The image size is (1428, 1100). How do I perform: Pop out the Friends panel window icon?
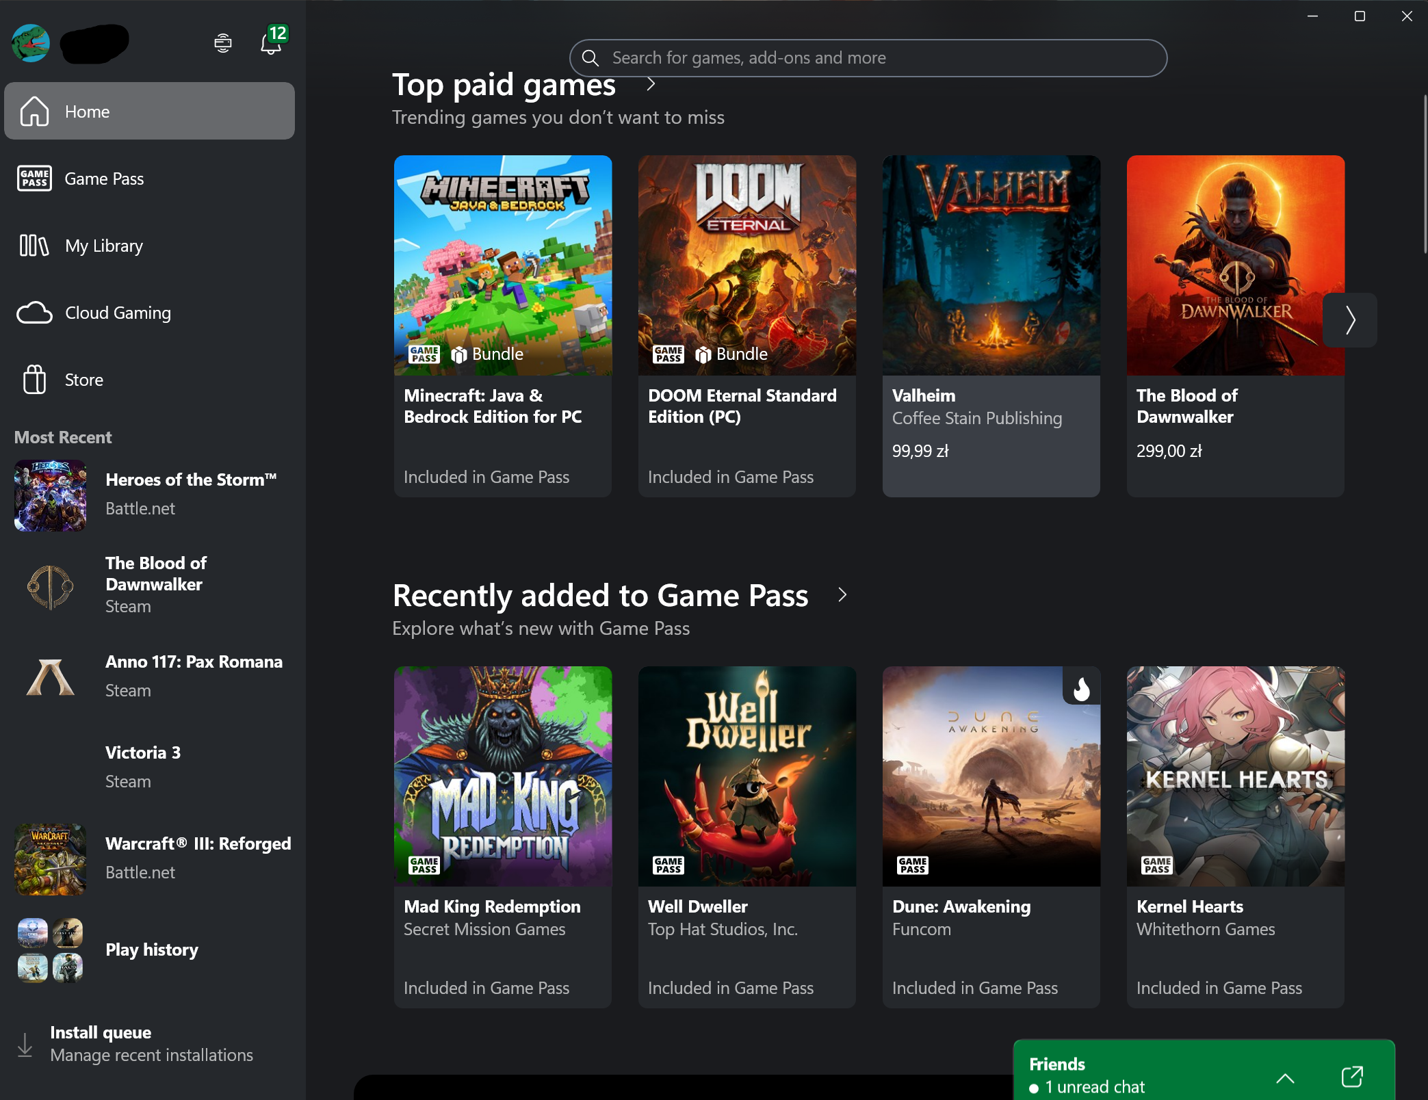pos(1352,1077)
